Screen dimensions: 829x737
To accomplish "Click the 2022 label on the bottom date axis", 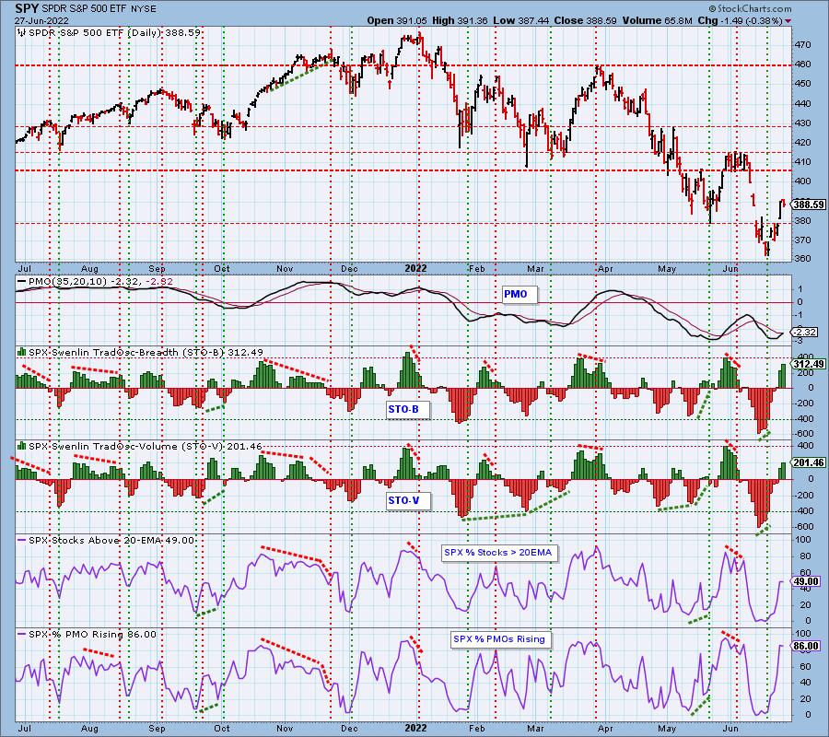I will 415,728.
